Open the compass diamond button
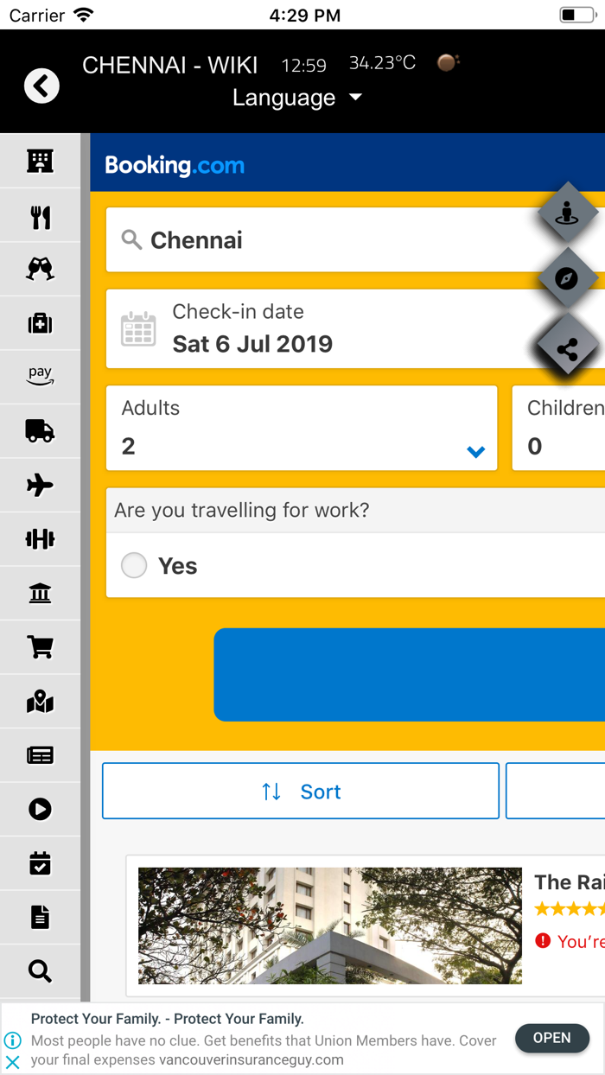Image resolution: width=605 pixels, height=1075 pixels. 568,278
